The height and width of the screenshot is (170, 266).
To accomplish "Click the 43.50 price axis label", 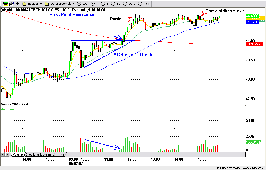I will (250, 60).
